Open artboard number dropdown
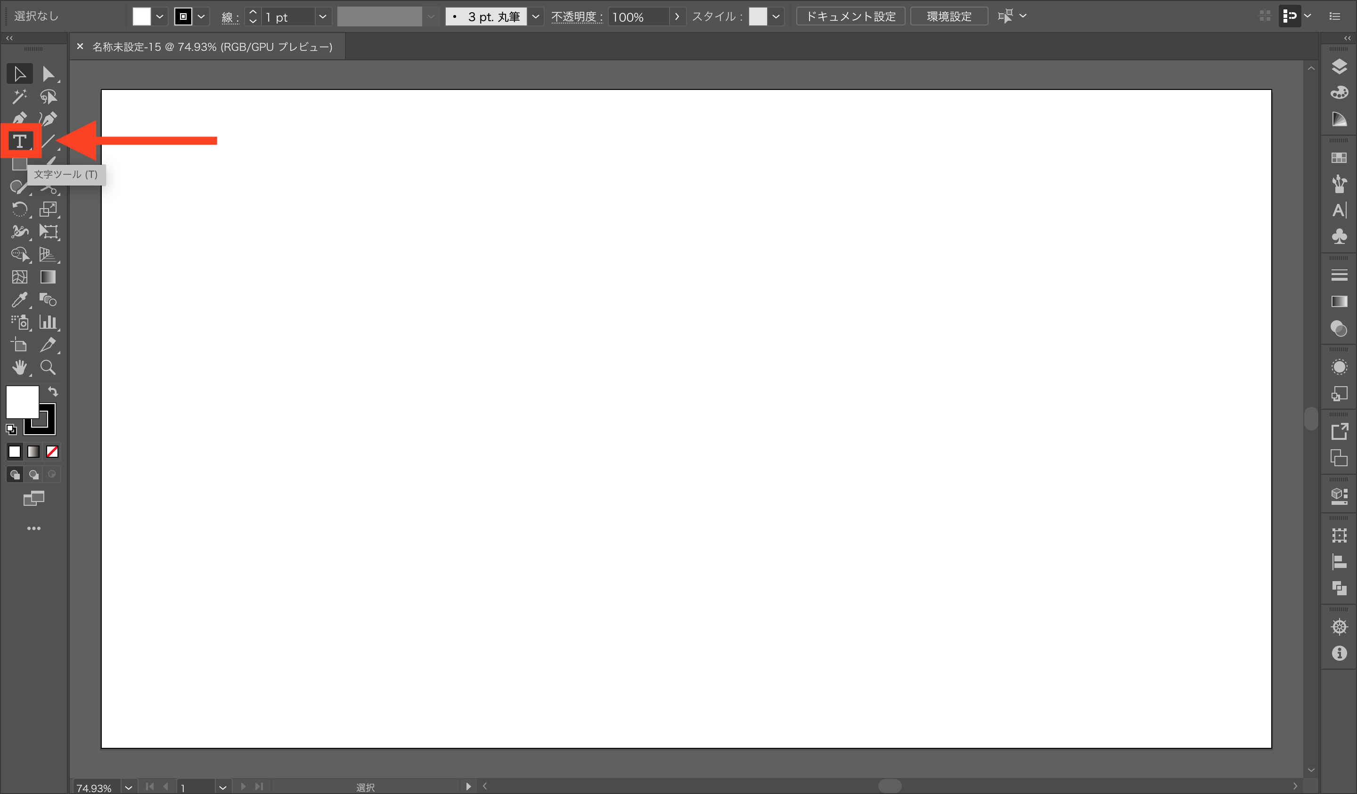 point(222,787)
